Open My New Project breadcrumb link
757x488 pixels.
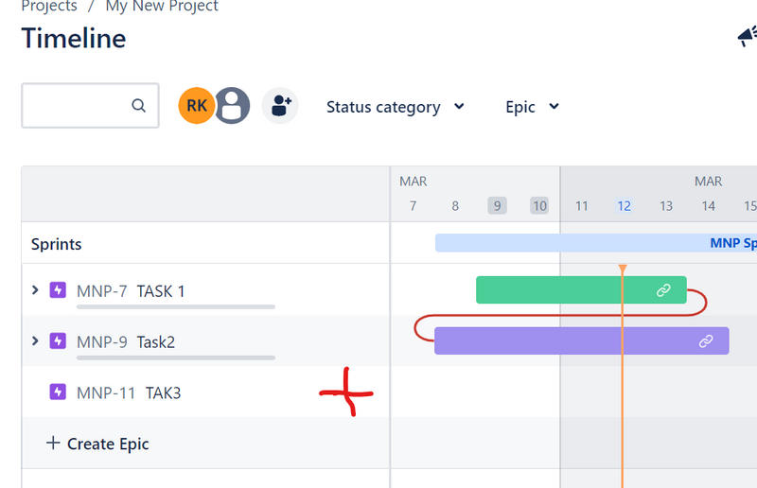click(162, 7)
